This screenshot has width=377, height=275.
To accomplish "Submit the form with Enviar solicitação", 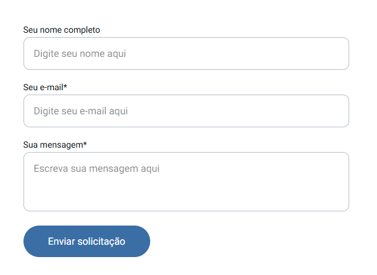I will (x=87, y=241).
